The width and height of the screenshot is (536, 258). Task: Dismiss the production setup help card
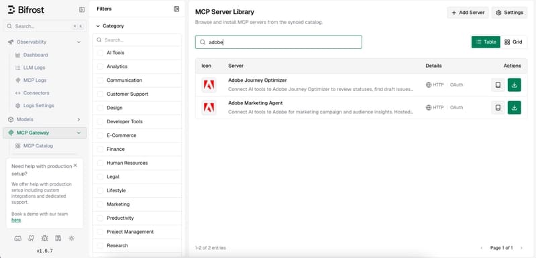point(75,166)
